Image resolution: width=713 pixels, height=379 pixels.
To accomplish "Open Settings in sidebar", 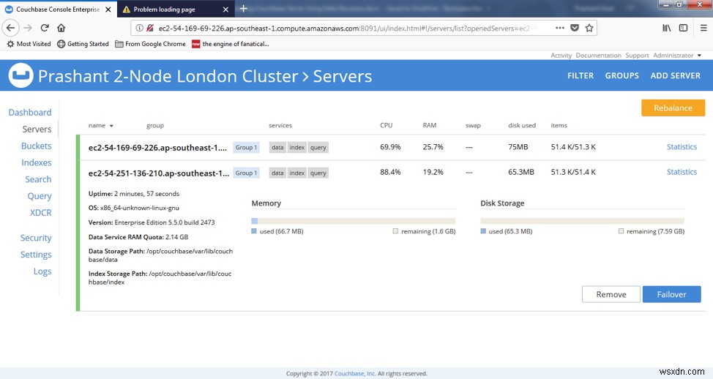I will click(x=36, y=255).
